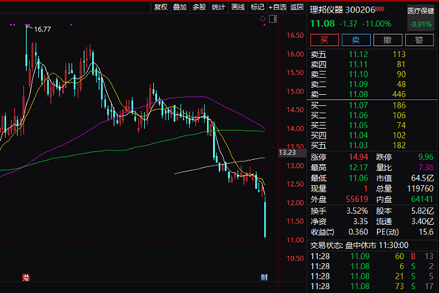Open the 医疗保健 sector box

coord(421,17)
